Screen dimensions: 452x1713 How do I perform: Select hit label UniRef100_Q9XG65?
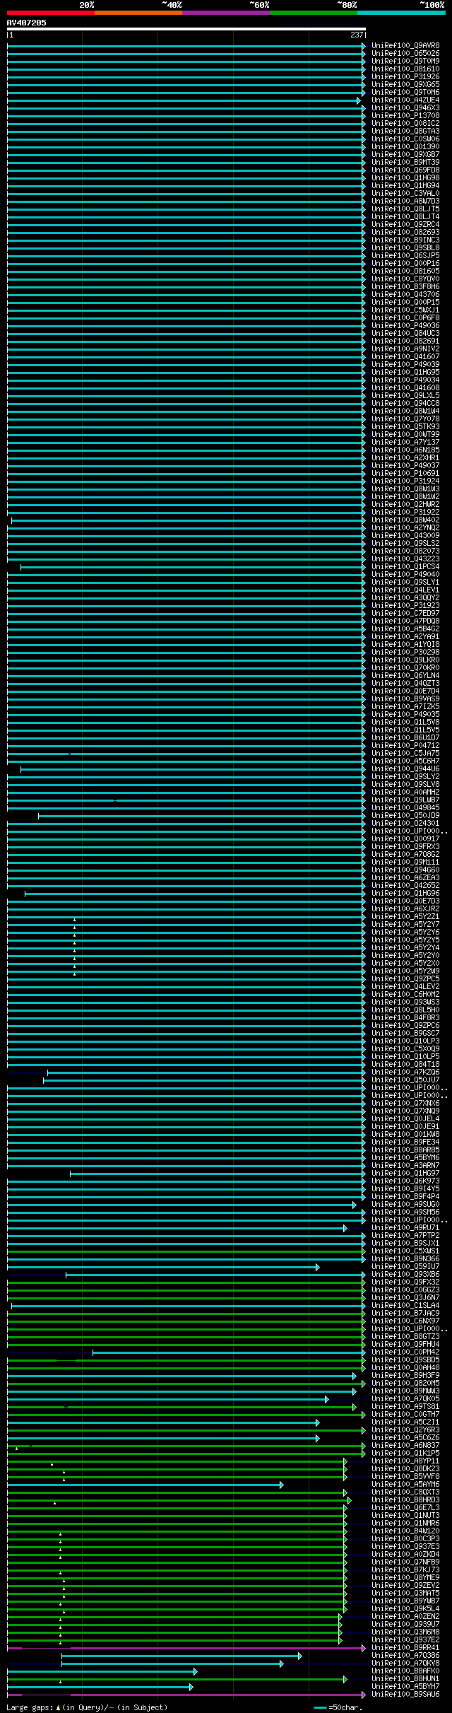pos(405,84)
